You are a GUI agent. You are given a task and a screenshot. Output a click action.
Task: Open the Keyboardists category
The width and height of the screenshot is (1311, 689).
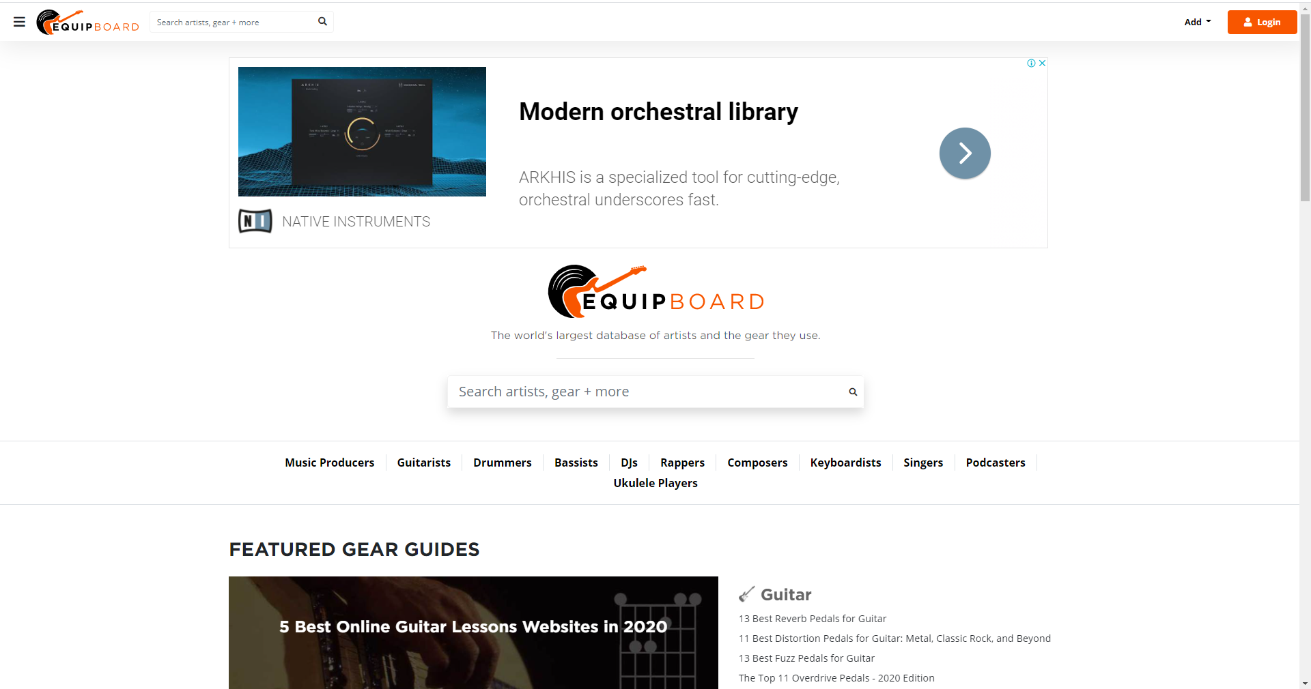[845, 463]
